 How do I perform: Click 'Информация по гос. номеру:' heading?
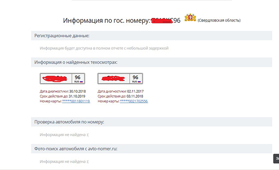106,21
